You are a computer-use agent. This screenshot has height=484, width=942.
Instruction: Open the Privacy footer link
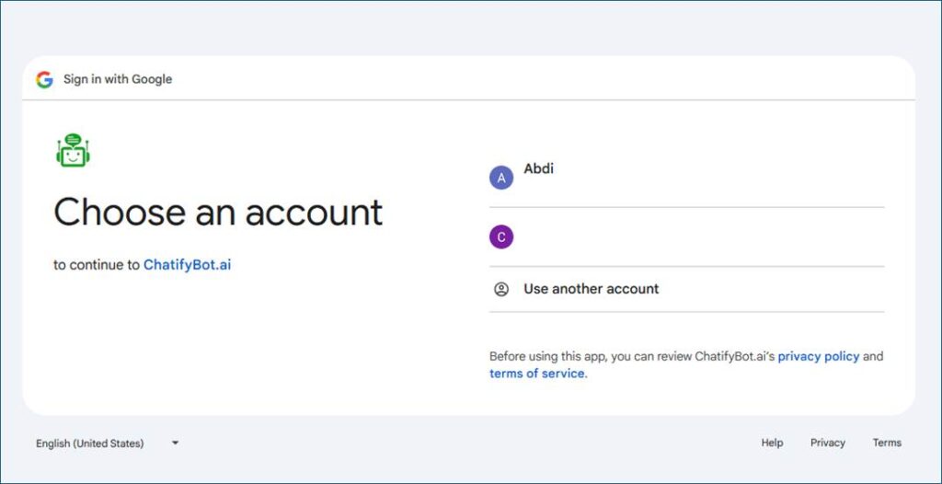[827, 443]
